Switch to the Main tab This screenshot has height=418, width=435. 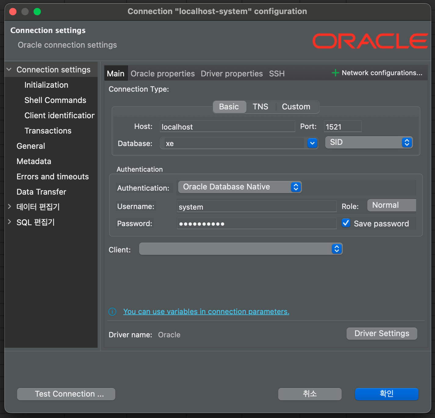pyautogui.click(x=116, y=74)
